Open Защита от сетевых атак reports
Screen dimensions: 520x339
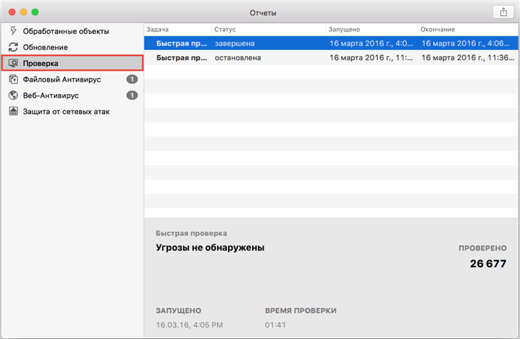(x=73, y=112)
